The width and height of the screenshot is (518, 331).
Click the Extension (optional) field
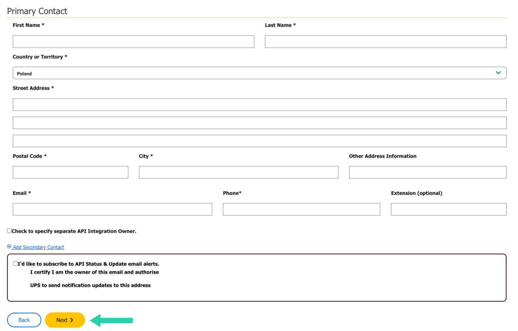coord(448,209)
